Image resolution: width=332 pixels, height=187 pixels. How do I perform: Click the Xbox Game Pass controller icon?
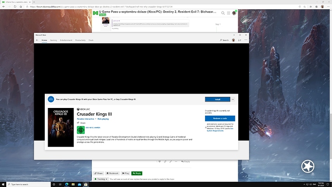(51, 99)
